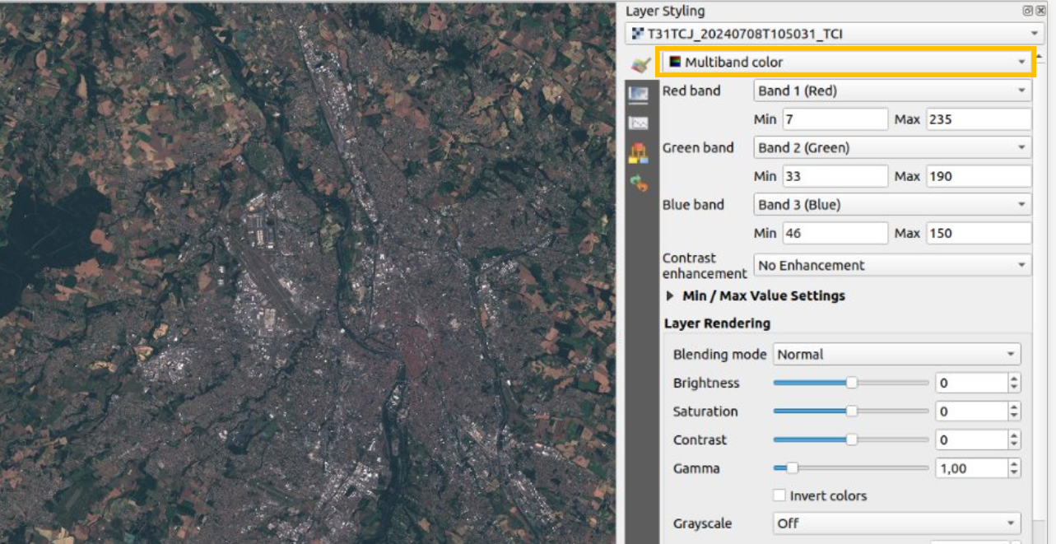The image size is (1056, 544).
Task: Close the Layer Styling panel
Action: click(x=1042, y=11)
